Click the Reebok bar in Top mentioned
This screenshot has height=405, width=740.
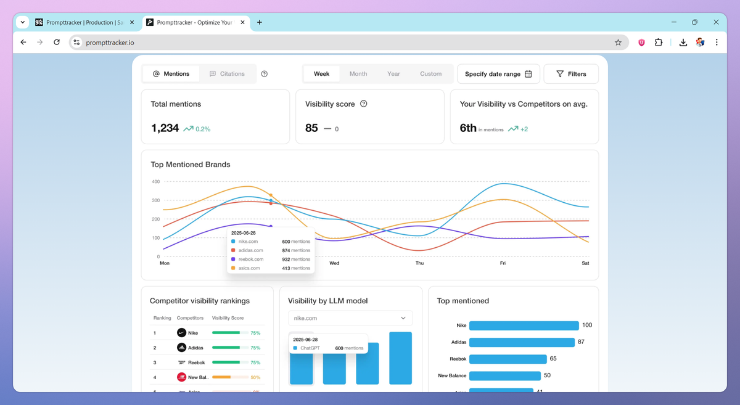pos(508,359)
